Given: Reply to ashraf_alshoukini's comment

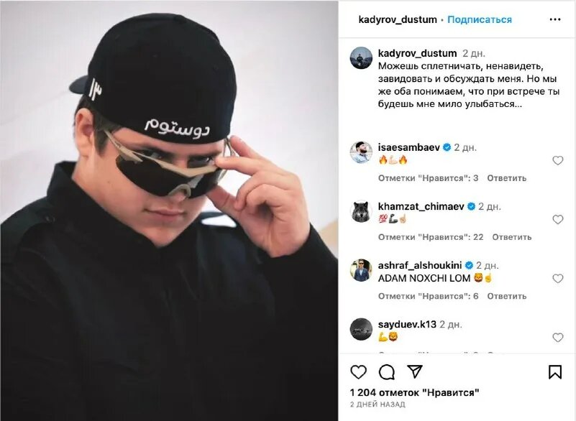Looking at the screenshot, I should (506, 296).
